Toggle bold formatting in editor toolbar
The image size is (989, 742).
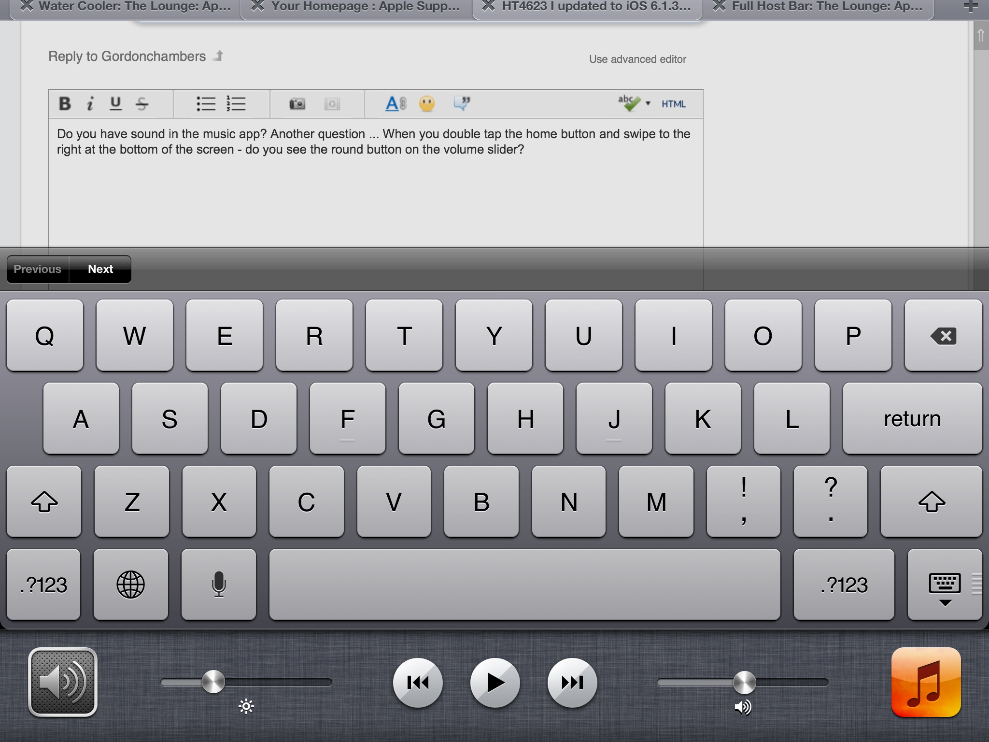click(65, 103)
